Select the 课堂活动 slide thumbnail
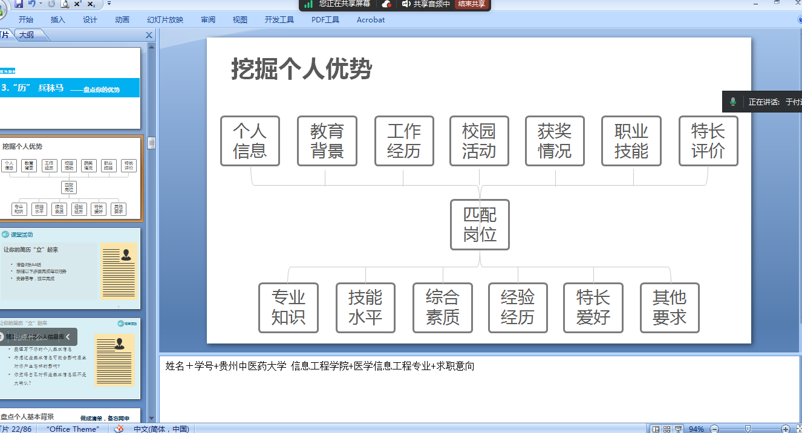802x433 pixels. [70, 268]
